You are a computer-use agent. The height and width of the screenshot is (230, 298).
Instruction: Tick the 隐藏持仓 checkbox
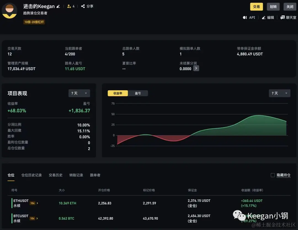pos(273,175)
